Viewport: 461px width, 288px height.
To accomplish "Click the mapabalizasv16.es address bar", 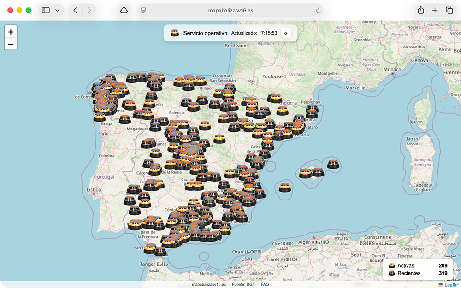I will [230, 10].
